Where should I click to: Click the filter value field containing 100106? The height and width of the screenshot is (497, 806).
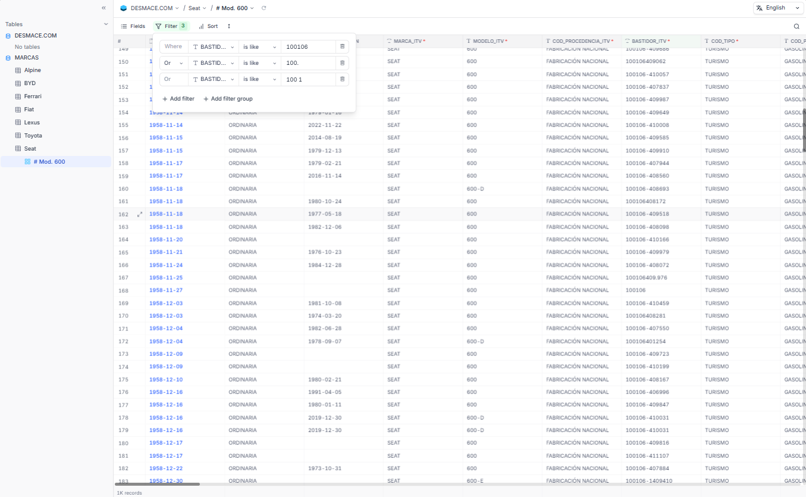tap(309, 46)
